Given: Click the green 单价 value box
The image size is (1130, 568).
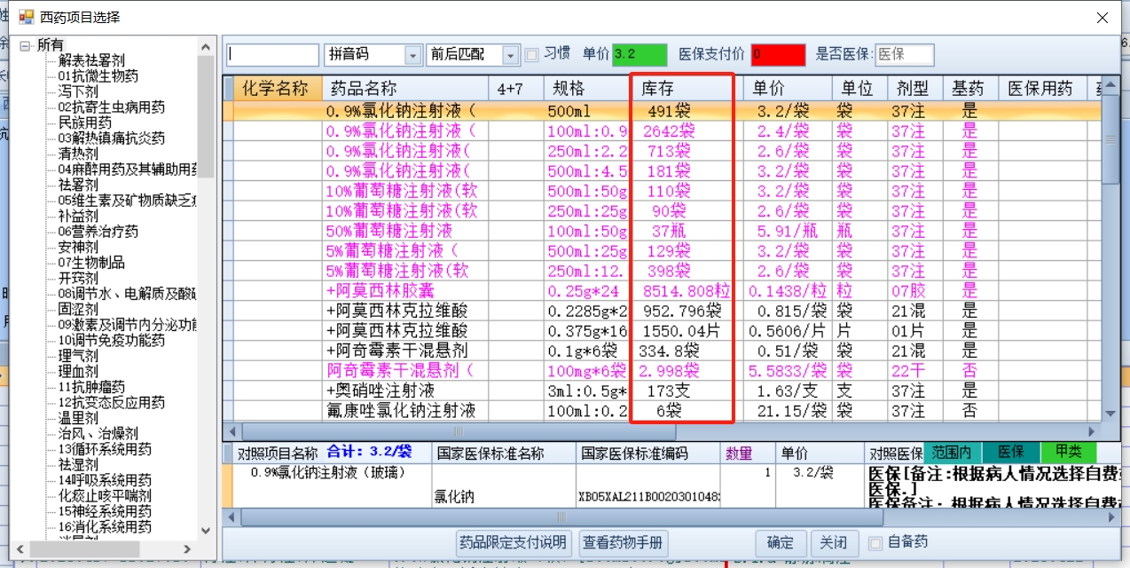Looking at the screenshot, I should (x=640, y=55).
